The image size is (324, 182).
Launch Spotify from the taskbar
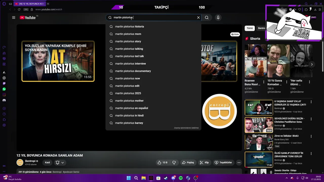click(x=181, y=178)
